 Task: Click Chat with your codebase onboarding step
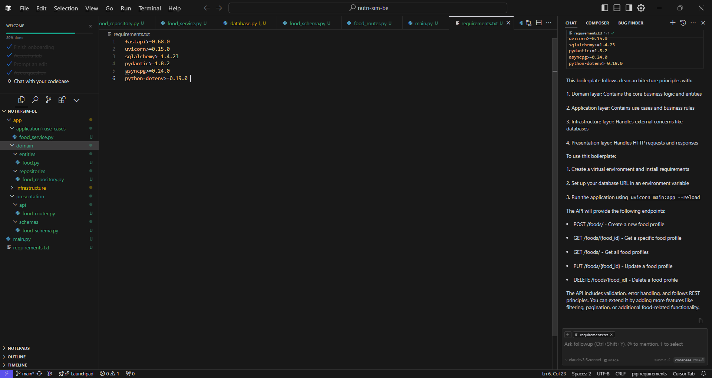pos(41,81)
